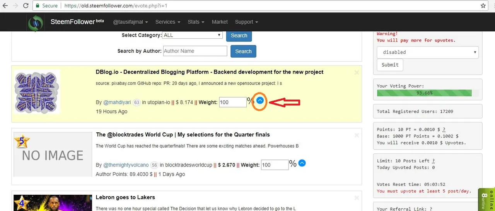Reload the page with the refresh icon

coord(26,6)
